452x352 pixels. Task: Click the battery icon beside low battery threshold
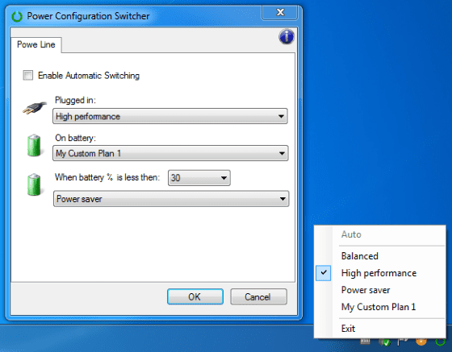coord(34,184)
